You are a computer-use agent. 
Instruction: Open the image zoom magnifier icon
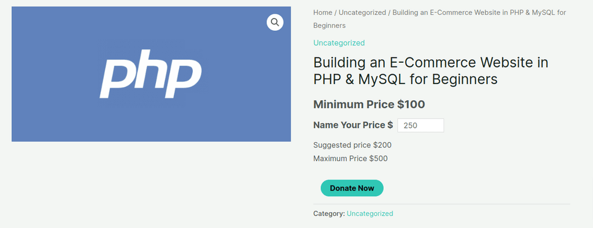pos(275,23)
